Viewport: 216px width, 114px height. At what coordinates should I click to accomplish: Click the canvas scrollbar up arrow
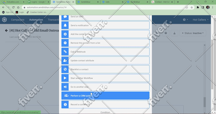click(205, 45)
